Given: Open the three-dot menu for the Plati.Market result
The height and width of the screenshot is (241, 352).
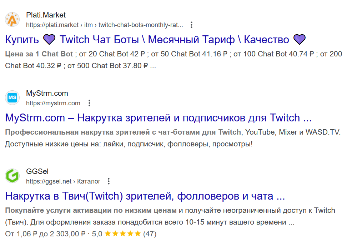Looking at the screenshot, I should [191, 25].
